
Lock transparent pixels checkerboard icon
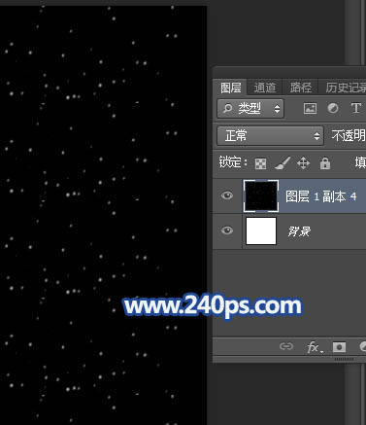point(260,163)
